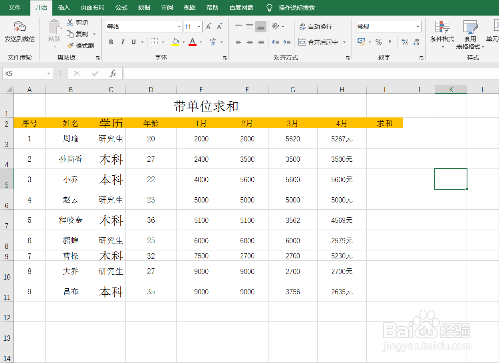This screenshot has height=363, width=499.
Task: Decrease font size with smaller A
Action: click(219, 27)
